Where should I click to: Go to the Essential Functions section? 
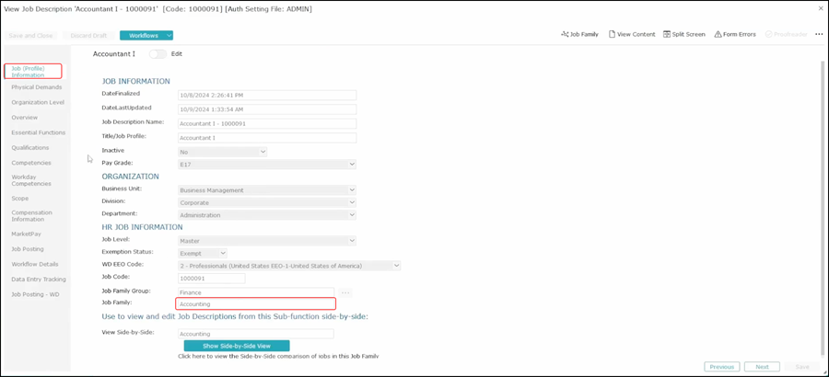point(39,132)
